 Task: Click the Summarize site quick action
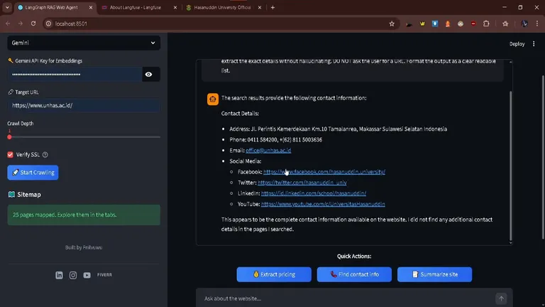[x=434, y=274]
